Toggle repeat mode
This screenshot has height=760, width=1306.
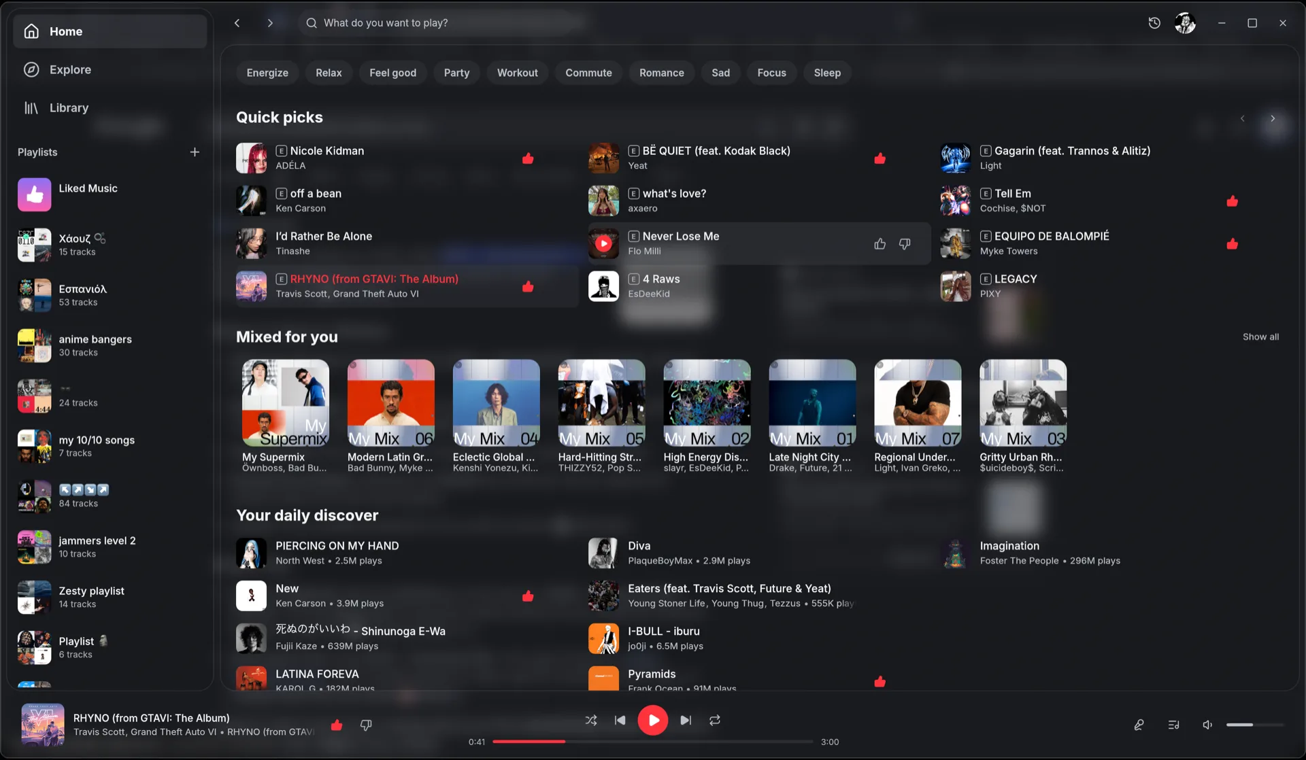click(715, 721)
